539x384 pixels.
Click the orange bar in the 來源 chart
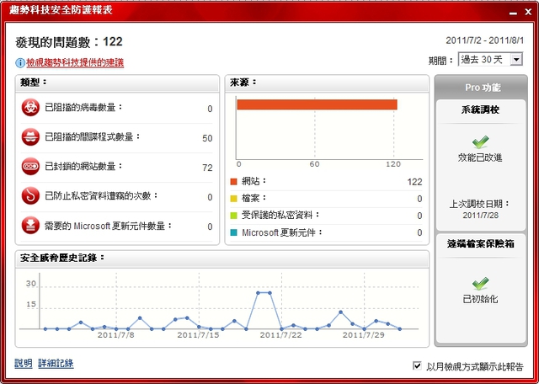coord(317,104)
